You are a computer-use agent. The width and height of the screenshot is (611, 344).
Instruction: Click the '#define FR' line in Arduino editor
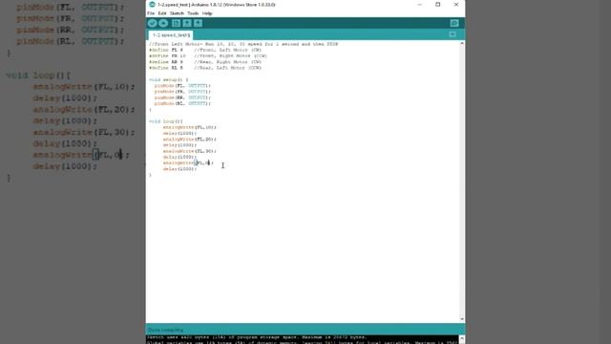[x=208, y=55]
